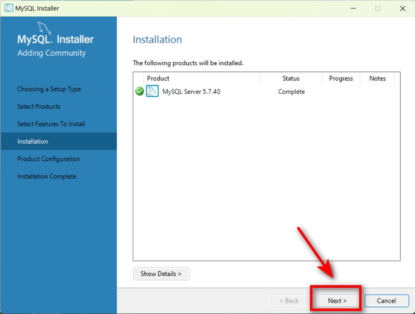
Task: Minimize the MySQL Installer window
Action: 353,8
